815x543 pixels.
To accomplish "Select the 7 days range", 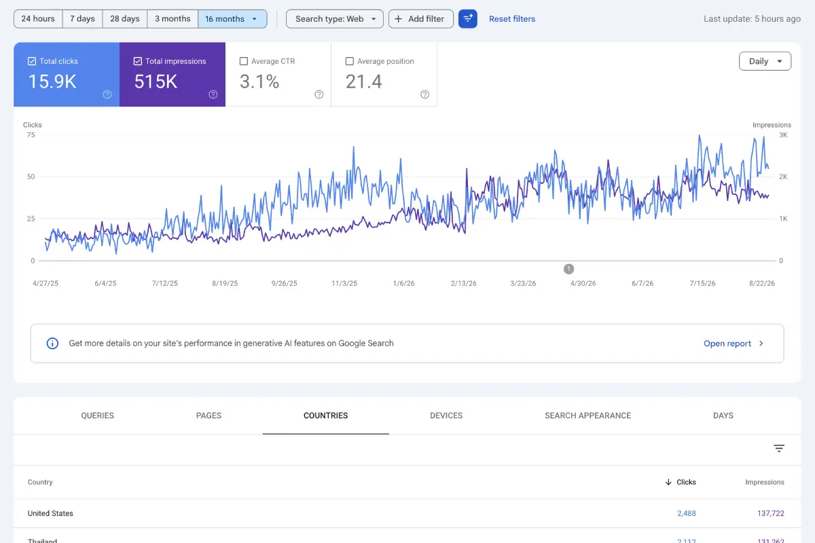I will click(x=82, y=19).
